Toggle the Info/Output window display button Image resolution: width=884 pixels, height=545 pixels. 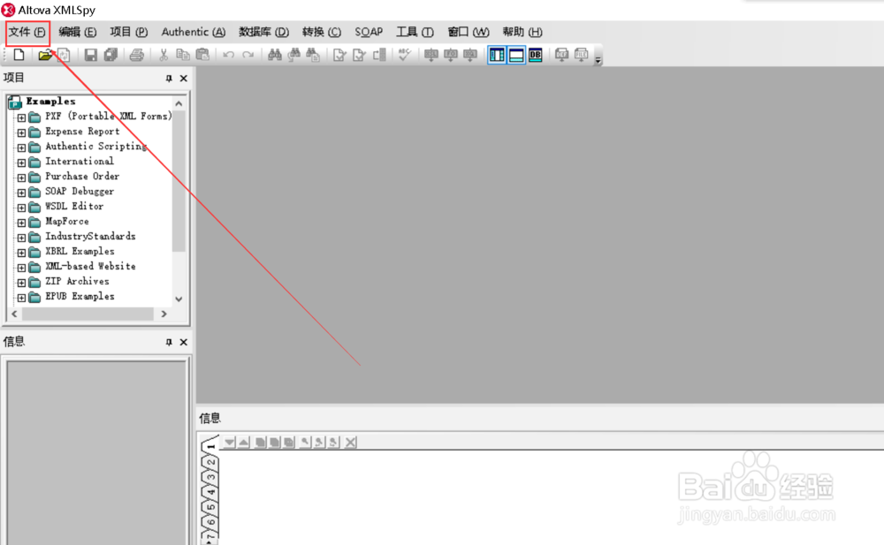(x=516, y=55)
